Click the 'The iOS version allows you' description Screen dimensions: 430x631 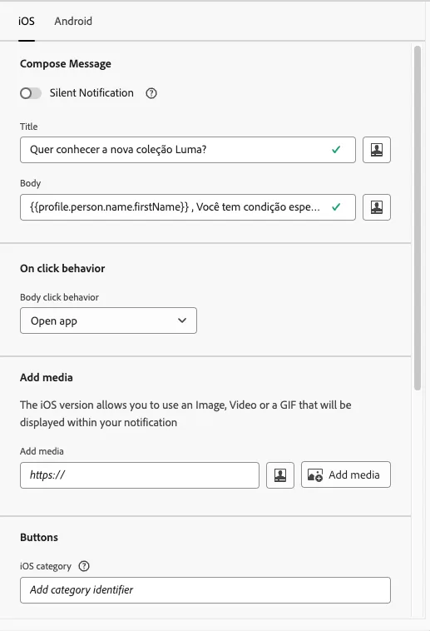pyautogui.click(x=185, y=414)
